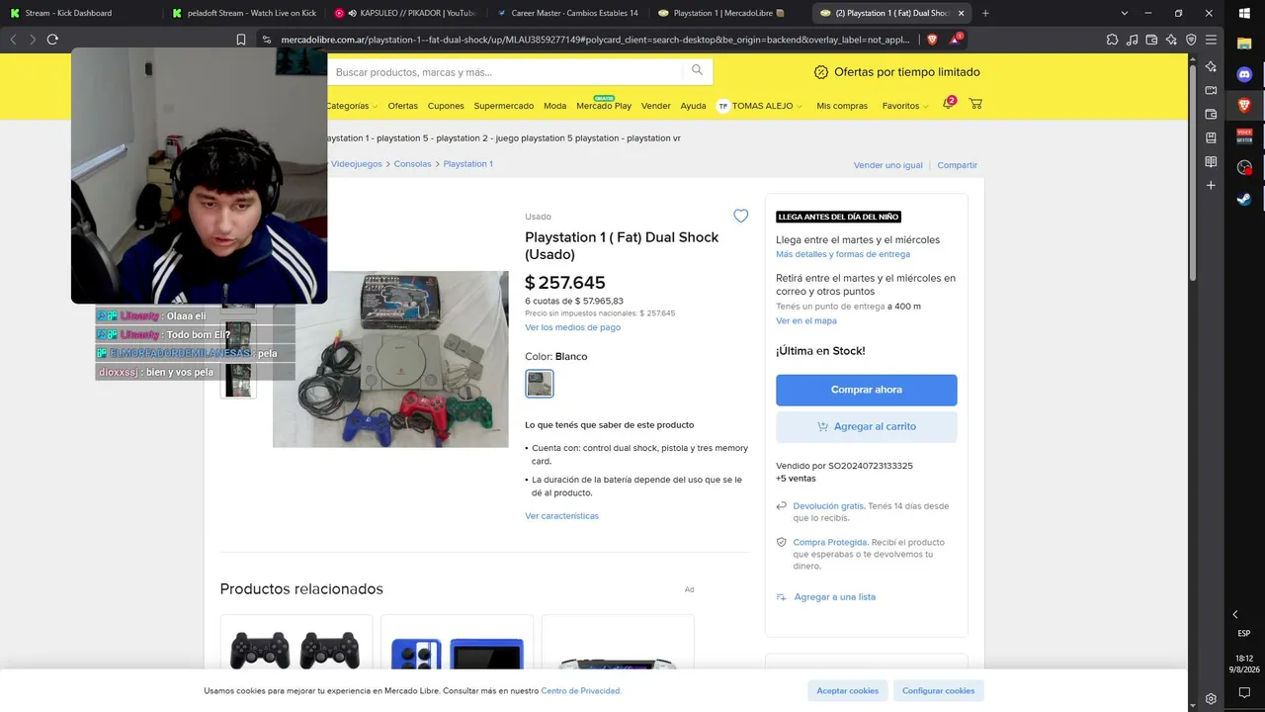The width and height of the screenshot is (1265, 712).
Task: Open site settings icon beside the URL
Action: pos(266,40)
